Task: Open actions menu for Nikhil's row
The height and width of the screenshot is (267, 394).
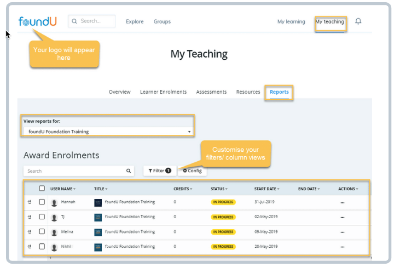Action: click(343, 247)
